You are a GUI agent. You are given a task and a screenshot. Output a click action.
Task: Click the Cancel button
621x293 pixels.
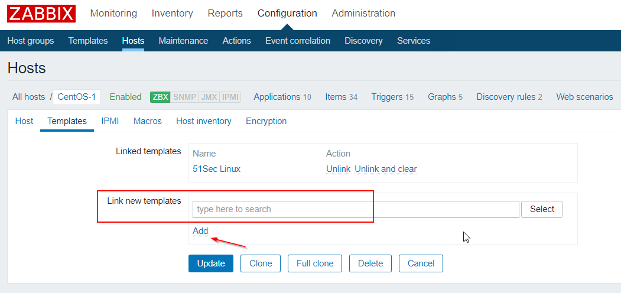tap(421, 263)
